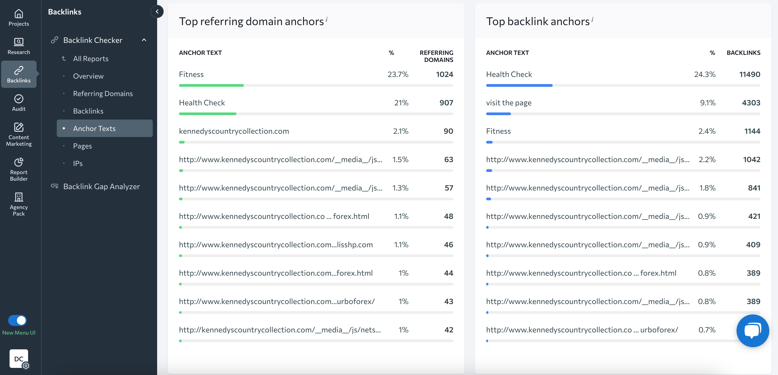
Task: Select the Research section icon
Action: click(x=19, y=45)
